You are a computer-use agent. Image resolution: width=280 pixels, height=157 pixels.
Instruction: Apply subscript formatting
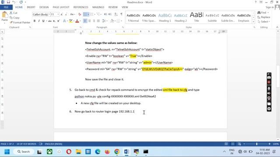[x=54, y=21]
